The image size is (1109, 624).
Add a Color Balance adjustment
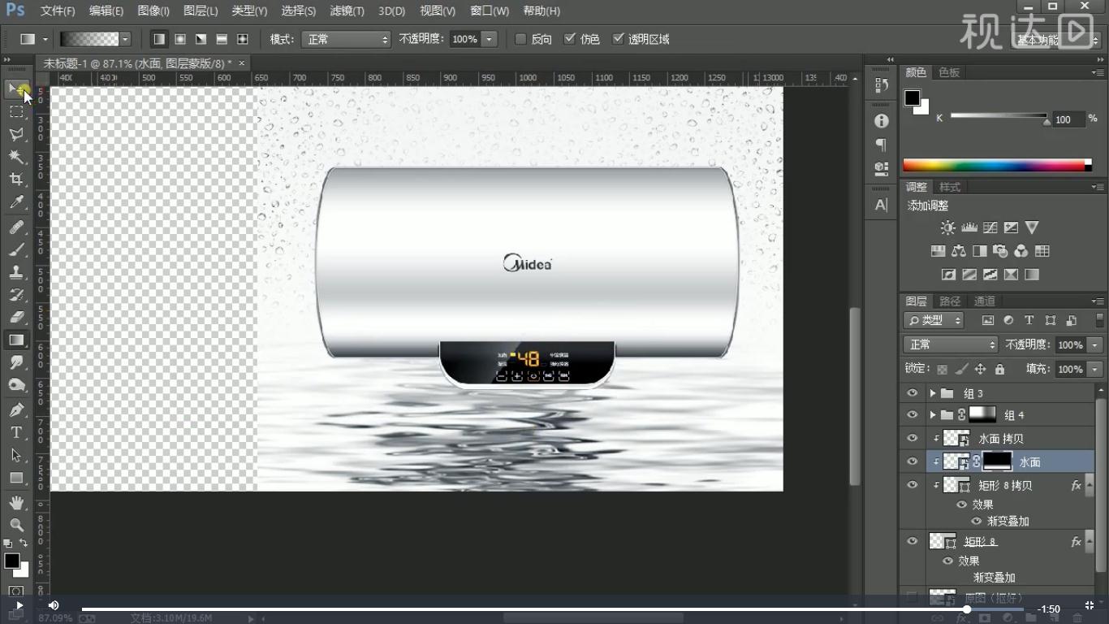coord(959,251)
